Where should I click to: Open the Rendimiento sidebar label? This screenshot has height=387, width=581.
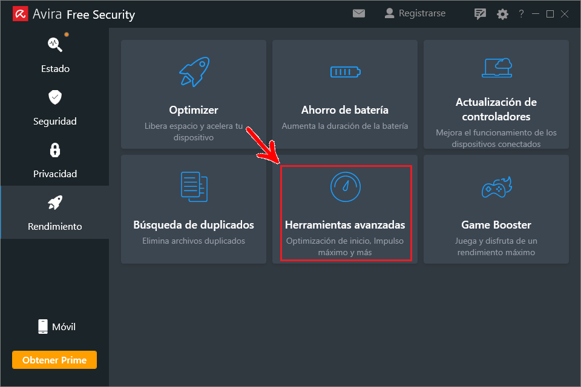click(55, 227)
